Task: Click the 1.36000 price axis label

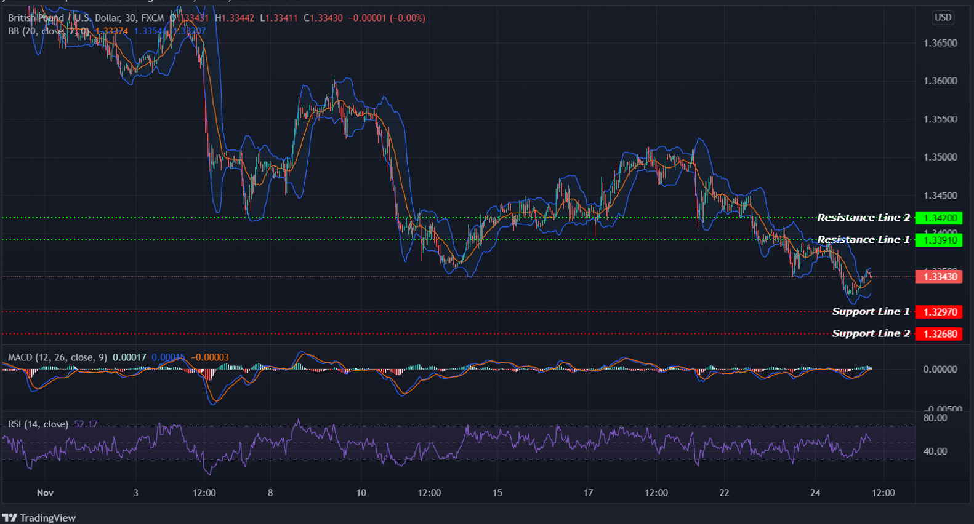Action: [x=940, y=81]
